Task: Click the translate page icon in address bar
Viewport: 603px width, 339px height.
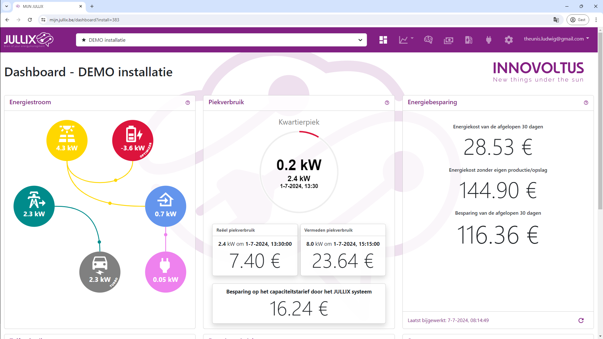Action: [556, 20]
